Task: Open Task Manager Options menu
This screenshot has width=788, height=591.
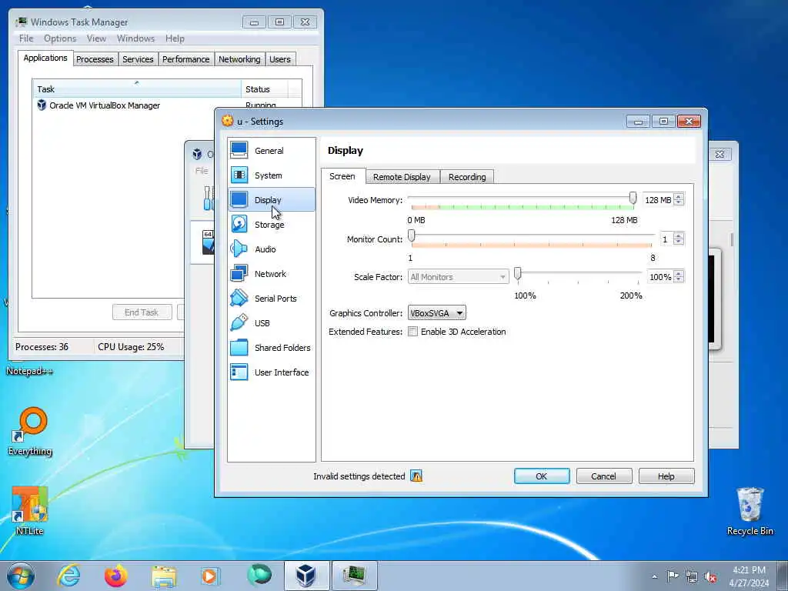Action: pyautogui.click(x=60, y=38)
